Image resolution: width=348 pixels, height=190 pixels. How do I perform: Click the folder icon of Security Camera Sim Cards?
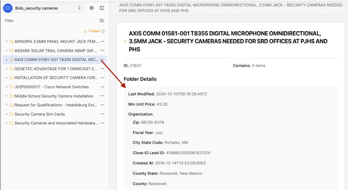(11, 114)
